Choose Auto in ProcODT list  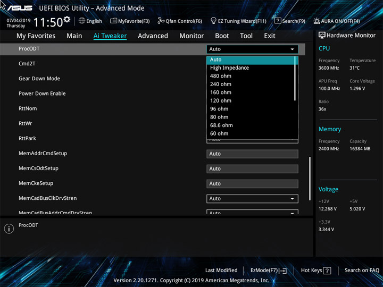point(251,60)
